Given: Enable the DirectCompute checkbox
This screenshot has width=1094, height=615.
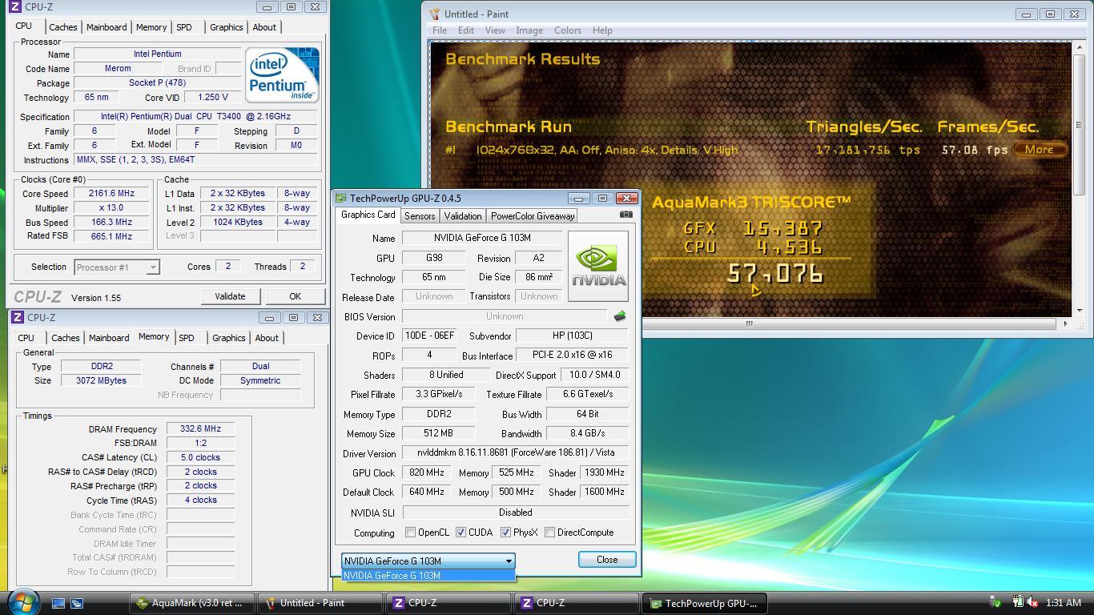Looking at the screenshot, I should [549, 533].
